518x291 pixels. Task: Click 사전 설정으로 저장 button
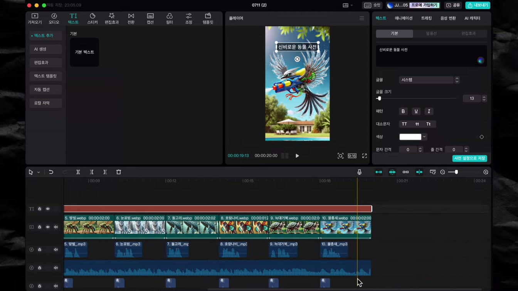coord(469,158)
